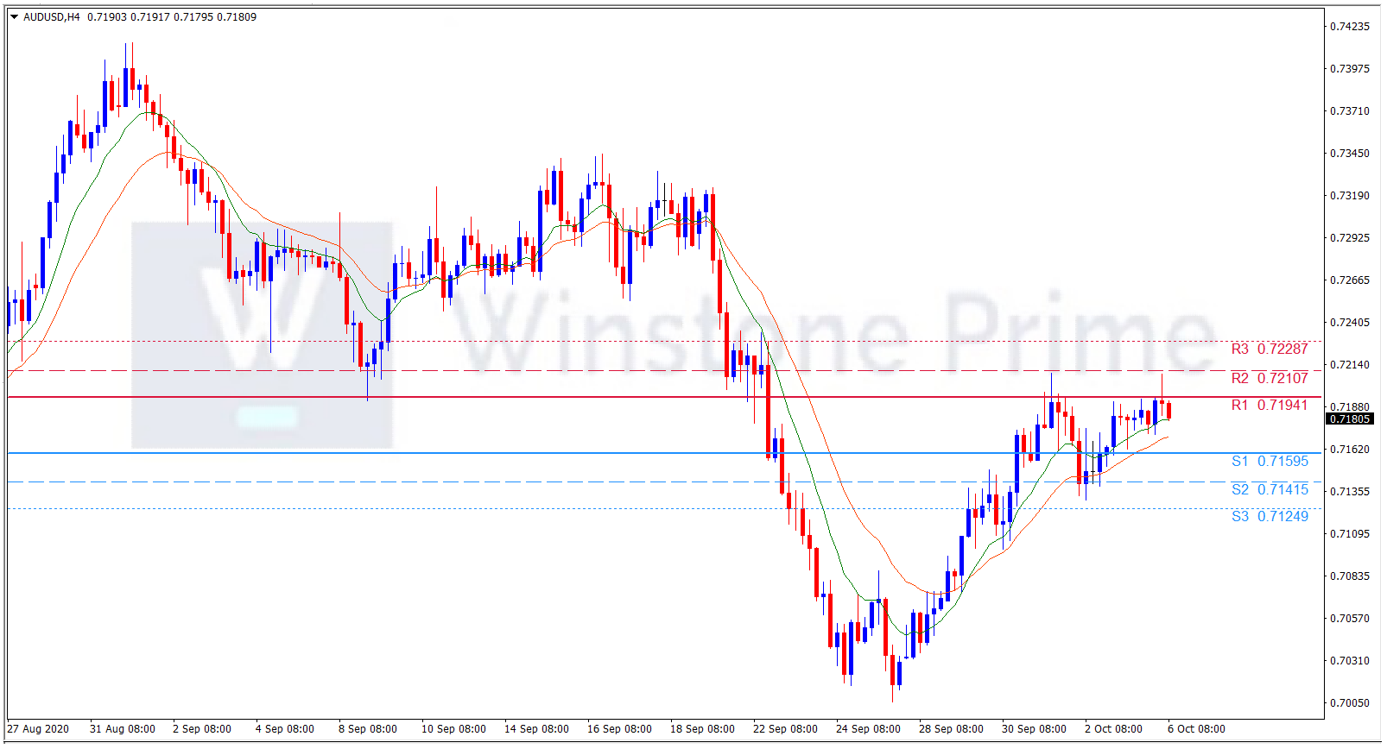Click the AUDUSD,H4 symbol title
This screenshot has width=1387, height=749.
[x=51, y=17]
